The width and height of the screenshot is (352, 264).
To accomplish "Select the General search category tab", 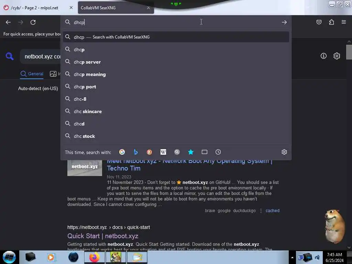I will click(x=32, y=74).
